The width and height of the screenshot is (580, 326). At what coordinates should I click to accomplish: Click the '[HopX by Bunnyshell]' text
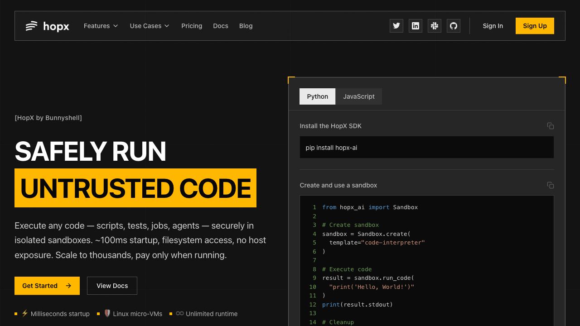[x=48, y=118]
